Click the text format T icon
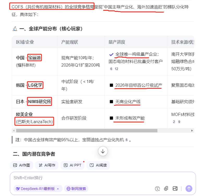Screen dimensions: 215x196 pyautogui.click(x=157, y=189)
